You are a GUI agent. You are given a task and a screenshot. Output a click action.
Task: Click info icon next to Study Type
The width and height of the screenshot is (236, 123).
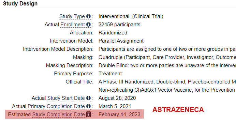point(88,16)
